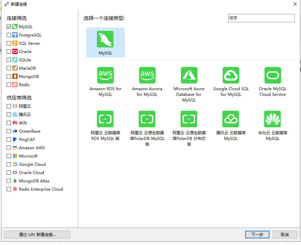The height and width of the screenshot is (245, 301).
Task: Check the 阿里云 vendor checkbox
Action: coord(9,106)
